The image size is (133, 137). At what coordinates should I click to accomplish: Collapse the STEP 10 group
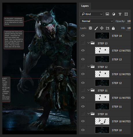click(88, 114)
